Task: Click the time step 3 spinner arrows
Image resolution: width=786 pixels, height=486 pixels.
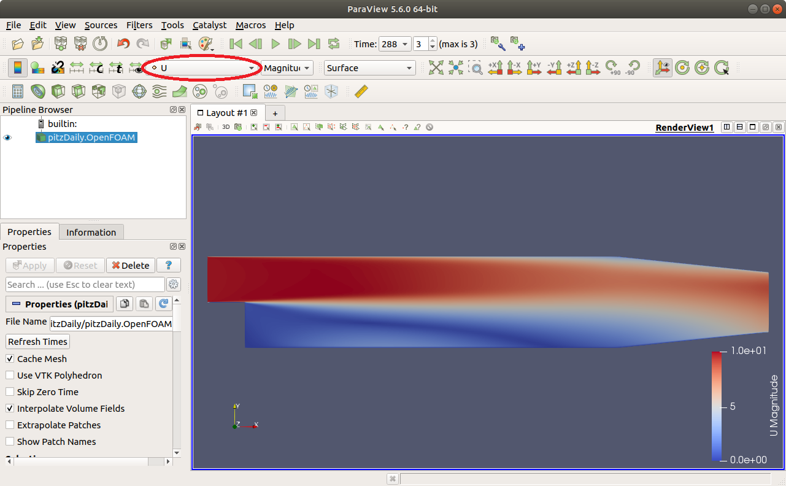Action: 433,44
